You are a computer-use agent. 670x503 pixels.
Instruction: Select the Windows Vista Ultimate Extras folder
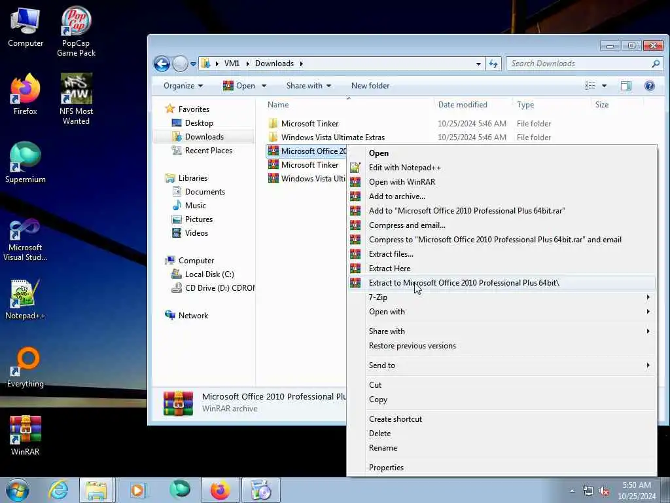click(x=333, y=138)
